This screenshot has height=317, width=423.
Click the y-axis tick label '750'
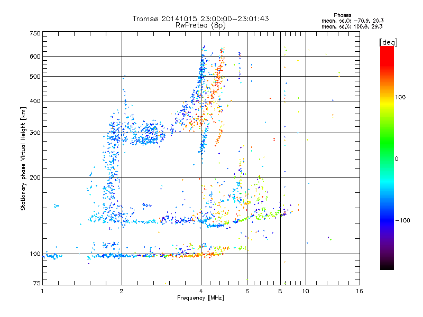[35, 33]
